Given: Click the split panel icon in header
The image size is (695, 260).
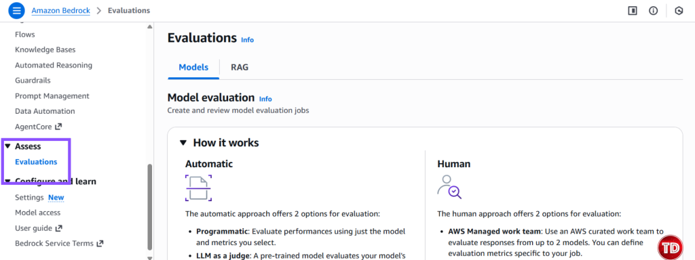Looking at the screenshot, I should tap(633, 11).
